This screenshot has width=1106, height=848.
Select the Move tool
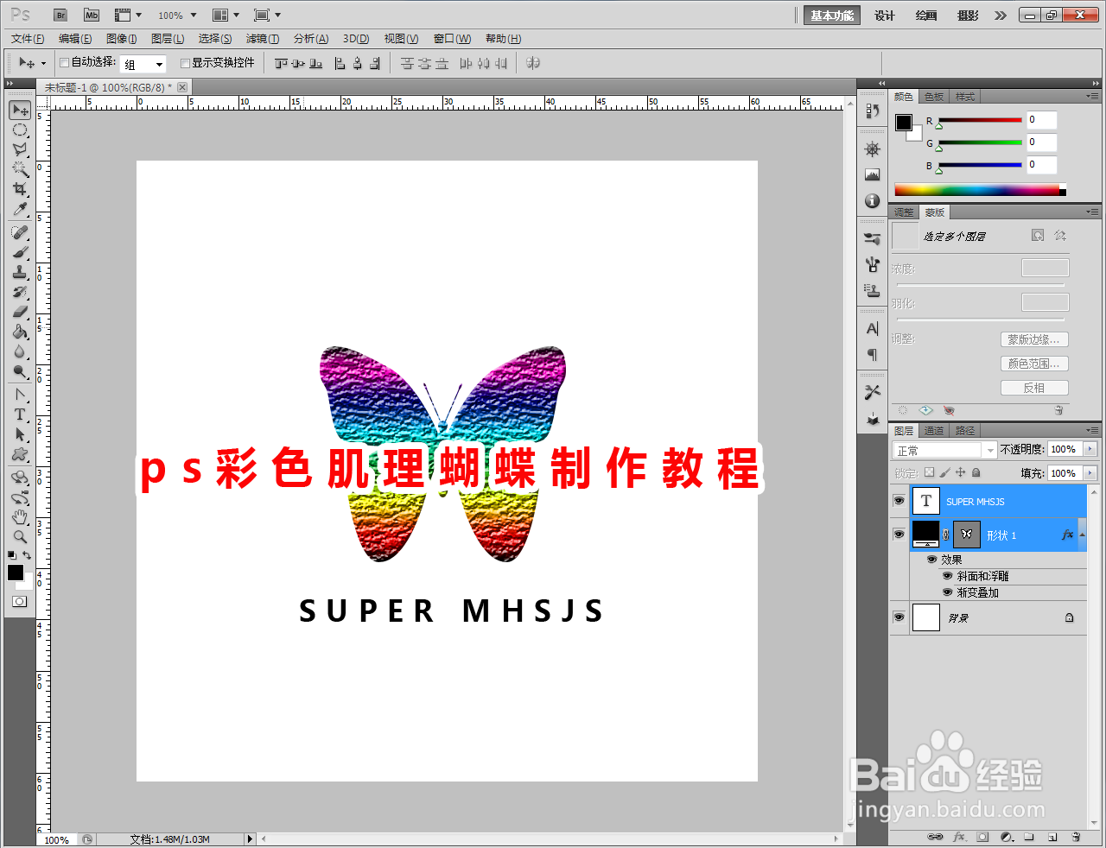click(20, 110)
